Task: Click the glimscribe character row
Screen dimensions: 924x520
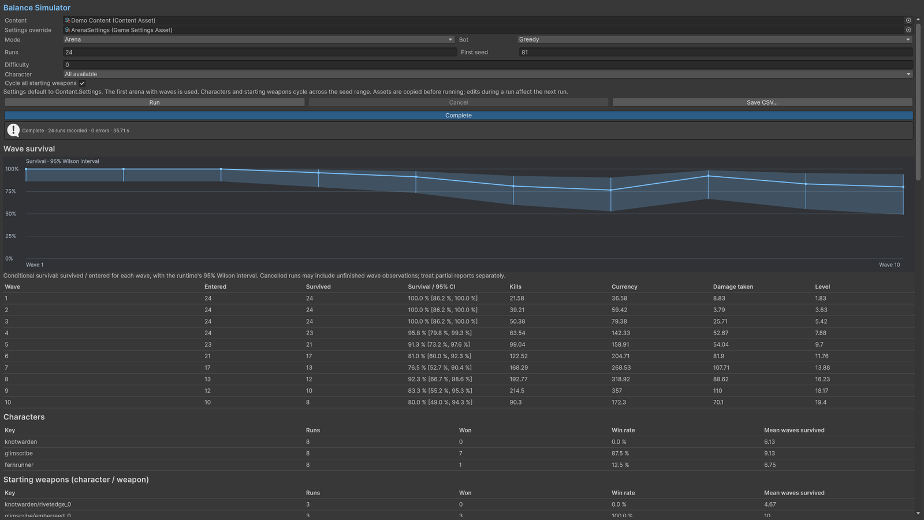Action: pos(459,454)
